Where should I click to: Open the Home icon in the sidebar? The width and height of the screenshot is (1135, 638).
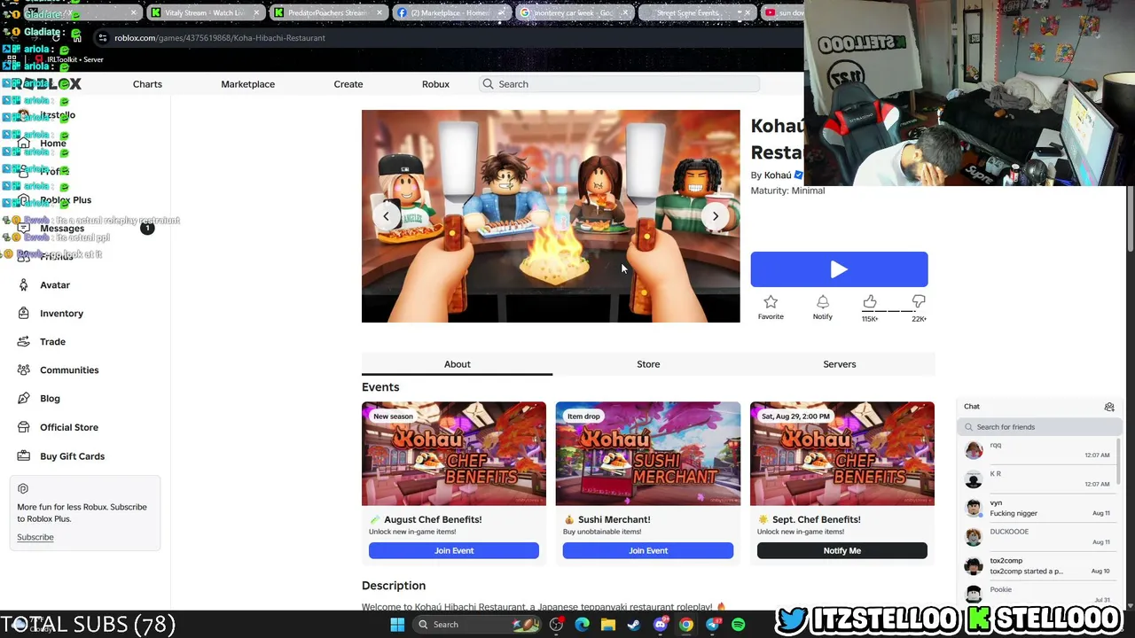coord(24,143)
